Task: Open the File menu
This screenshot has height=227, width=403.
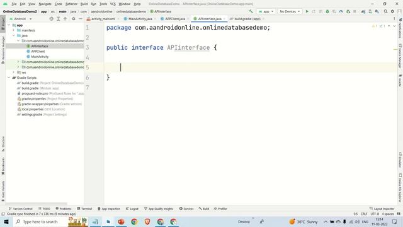Action: pos(14,4)
